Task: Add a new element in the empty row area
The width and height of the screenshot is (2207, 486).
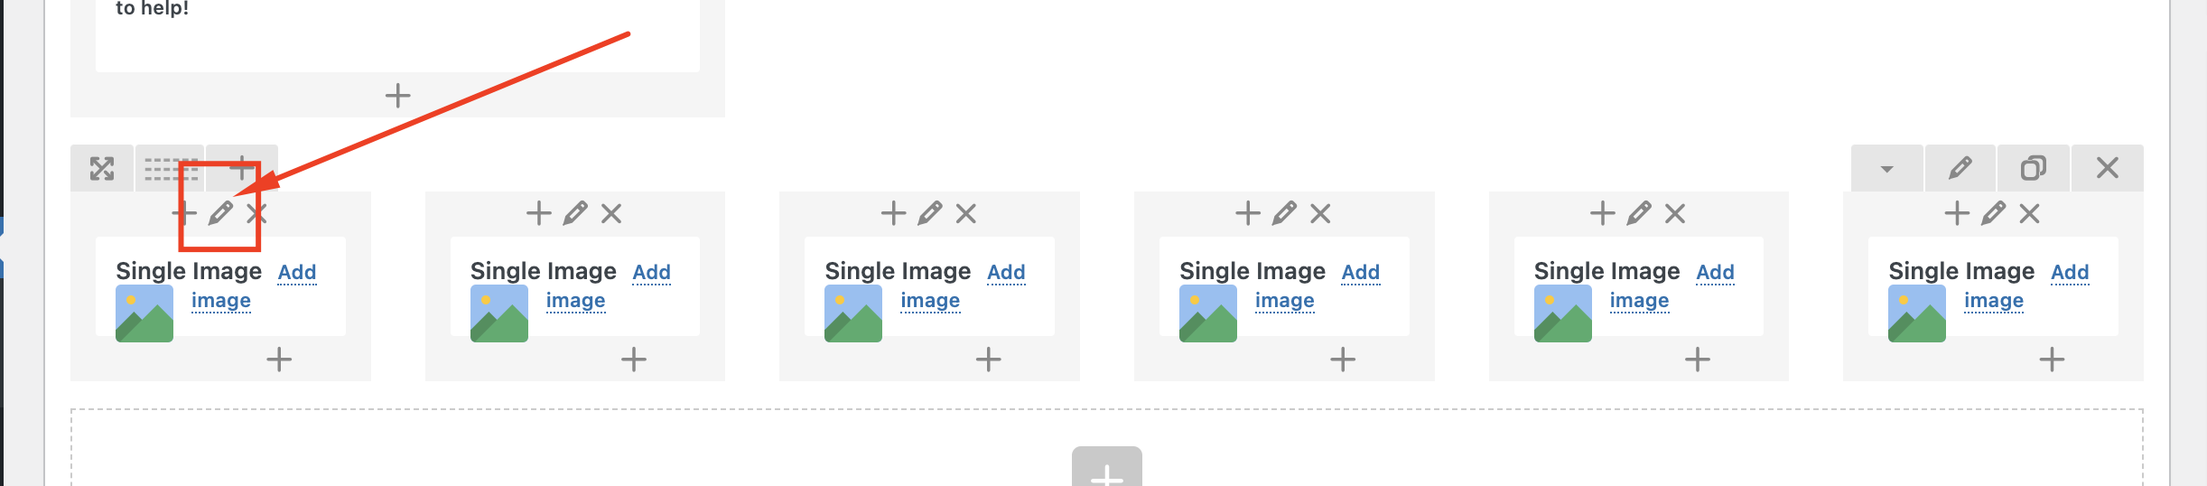Action: pos(1106,467)
